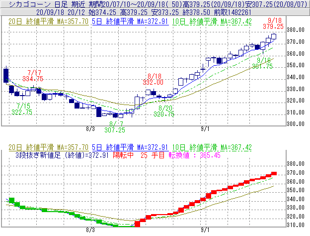Click the lower chart 8/3 date marker

click(90, 230)
